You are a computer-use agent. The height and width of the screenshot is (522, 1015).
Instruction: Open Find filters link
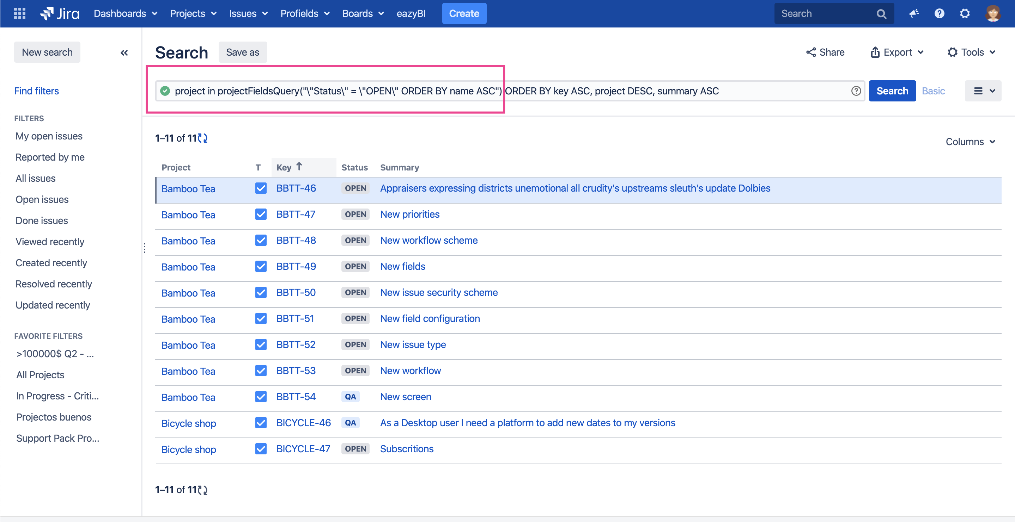[x=36, y=91]
